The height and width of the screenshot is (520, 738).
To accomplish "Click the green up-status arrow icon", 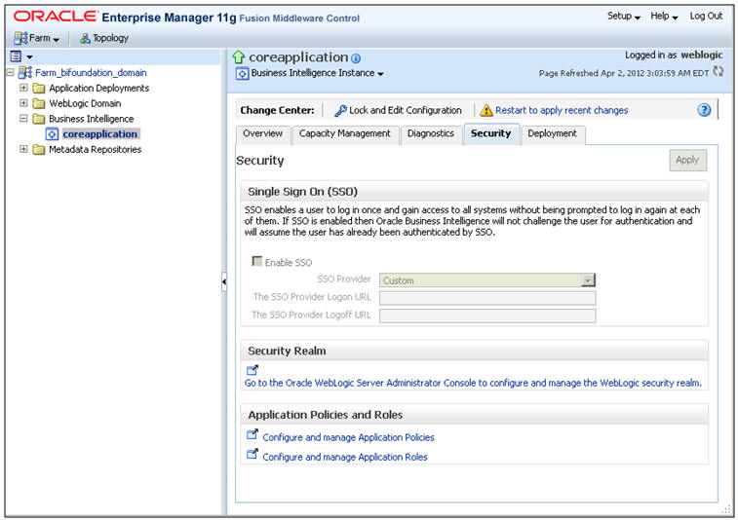I will coord(239,57).
